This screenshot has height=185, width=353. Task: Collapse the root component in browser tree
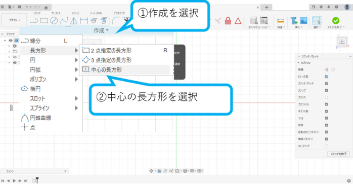tap(5, 41)
